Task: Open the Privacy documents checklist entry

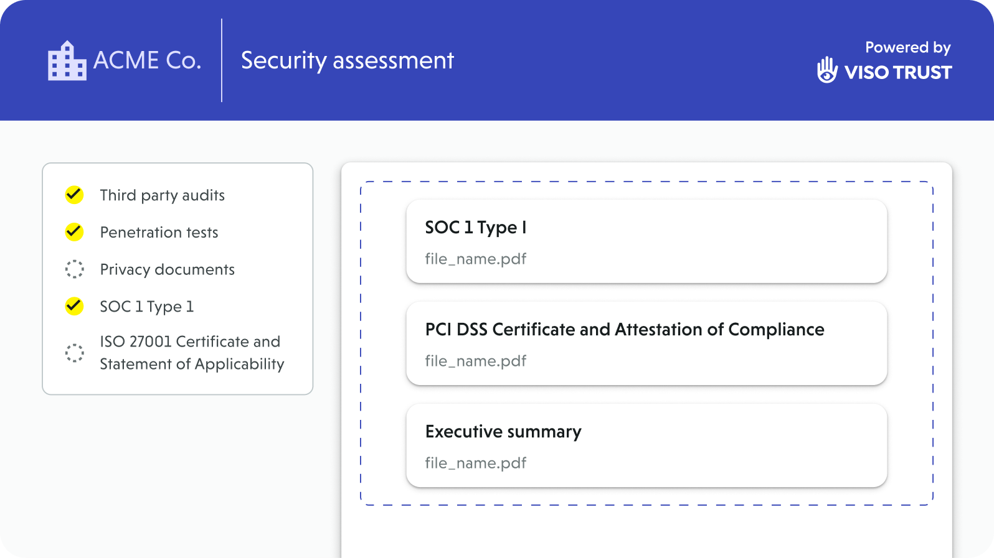Action: point(167,269)
